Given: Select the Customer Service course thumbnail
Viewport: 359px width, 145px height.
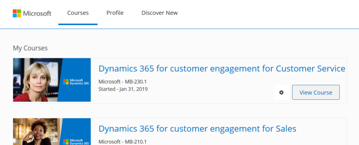Looking at the screenshot, I should (x=52, y=80).
